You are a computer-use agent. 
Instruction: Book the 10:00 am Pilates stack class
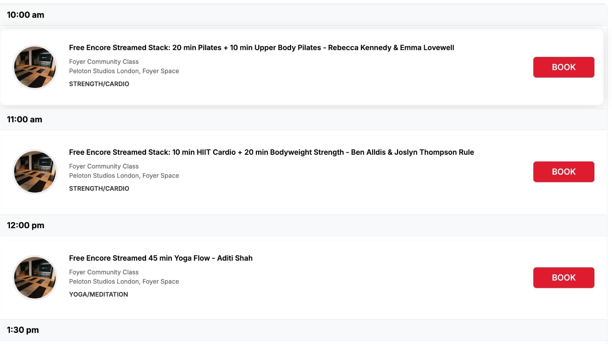tap(563, 67)
